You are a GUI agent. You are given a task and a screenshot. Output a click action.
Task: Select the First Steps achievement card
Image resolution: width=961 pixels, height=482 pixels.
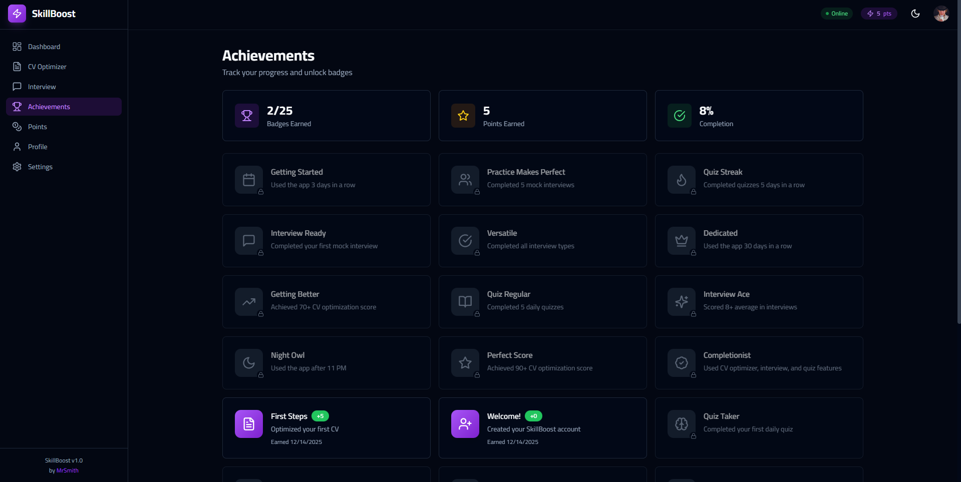[326, 428]
